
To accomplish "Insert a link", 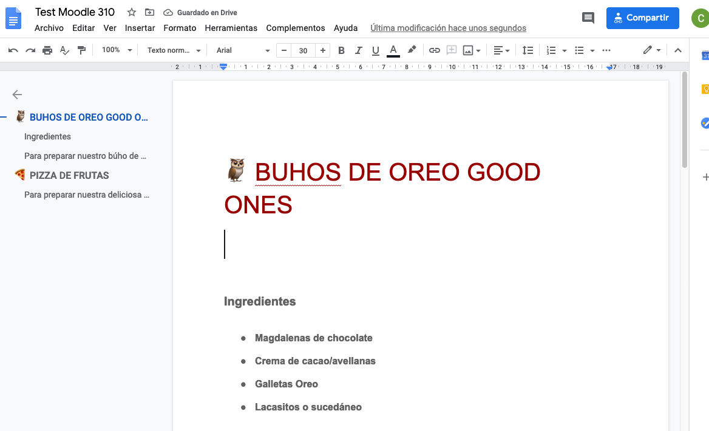I will click(x=435, y=50).
